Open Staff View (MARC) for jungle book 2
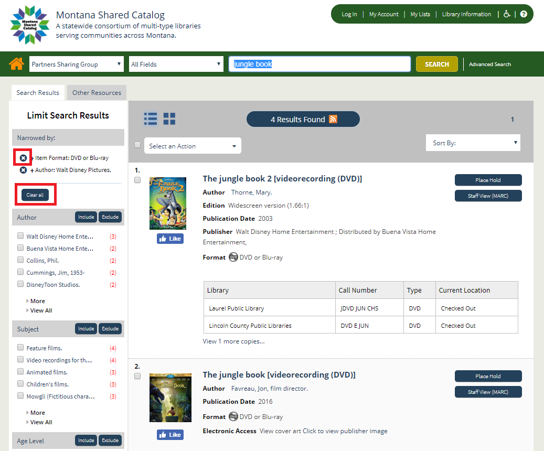 click(488, 196)
